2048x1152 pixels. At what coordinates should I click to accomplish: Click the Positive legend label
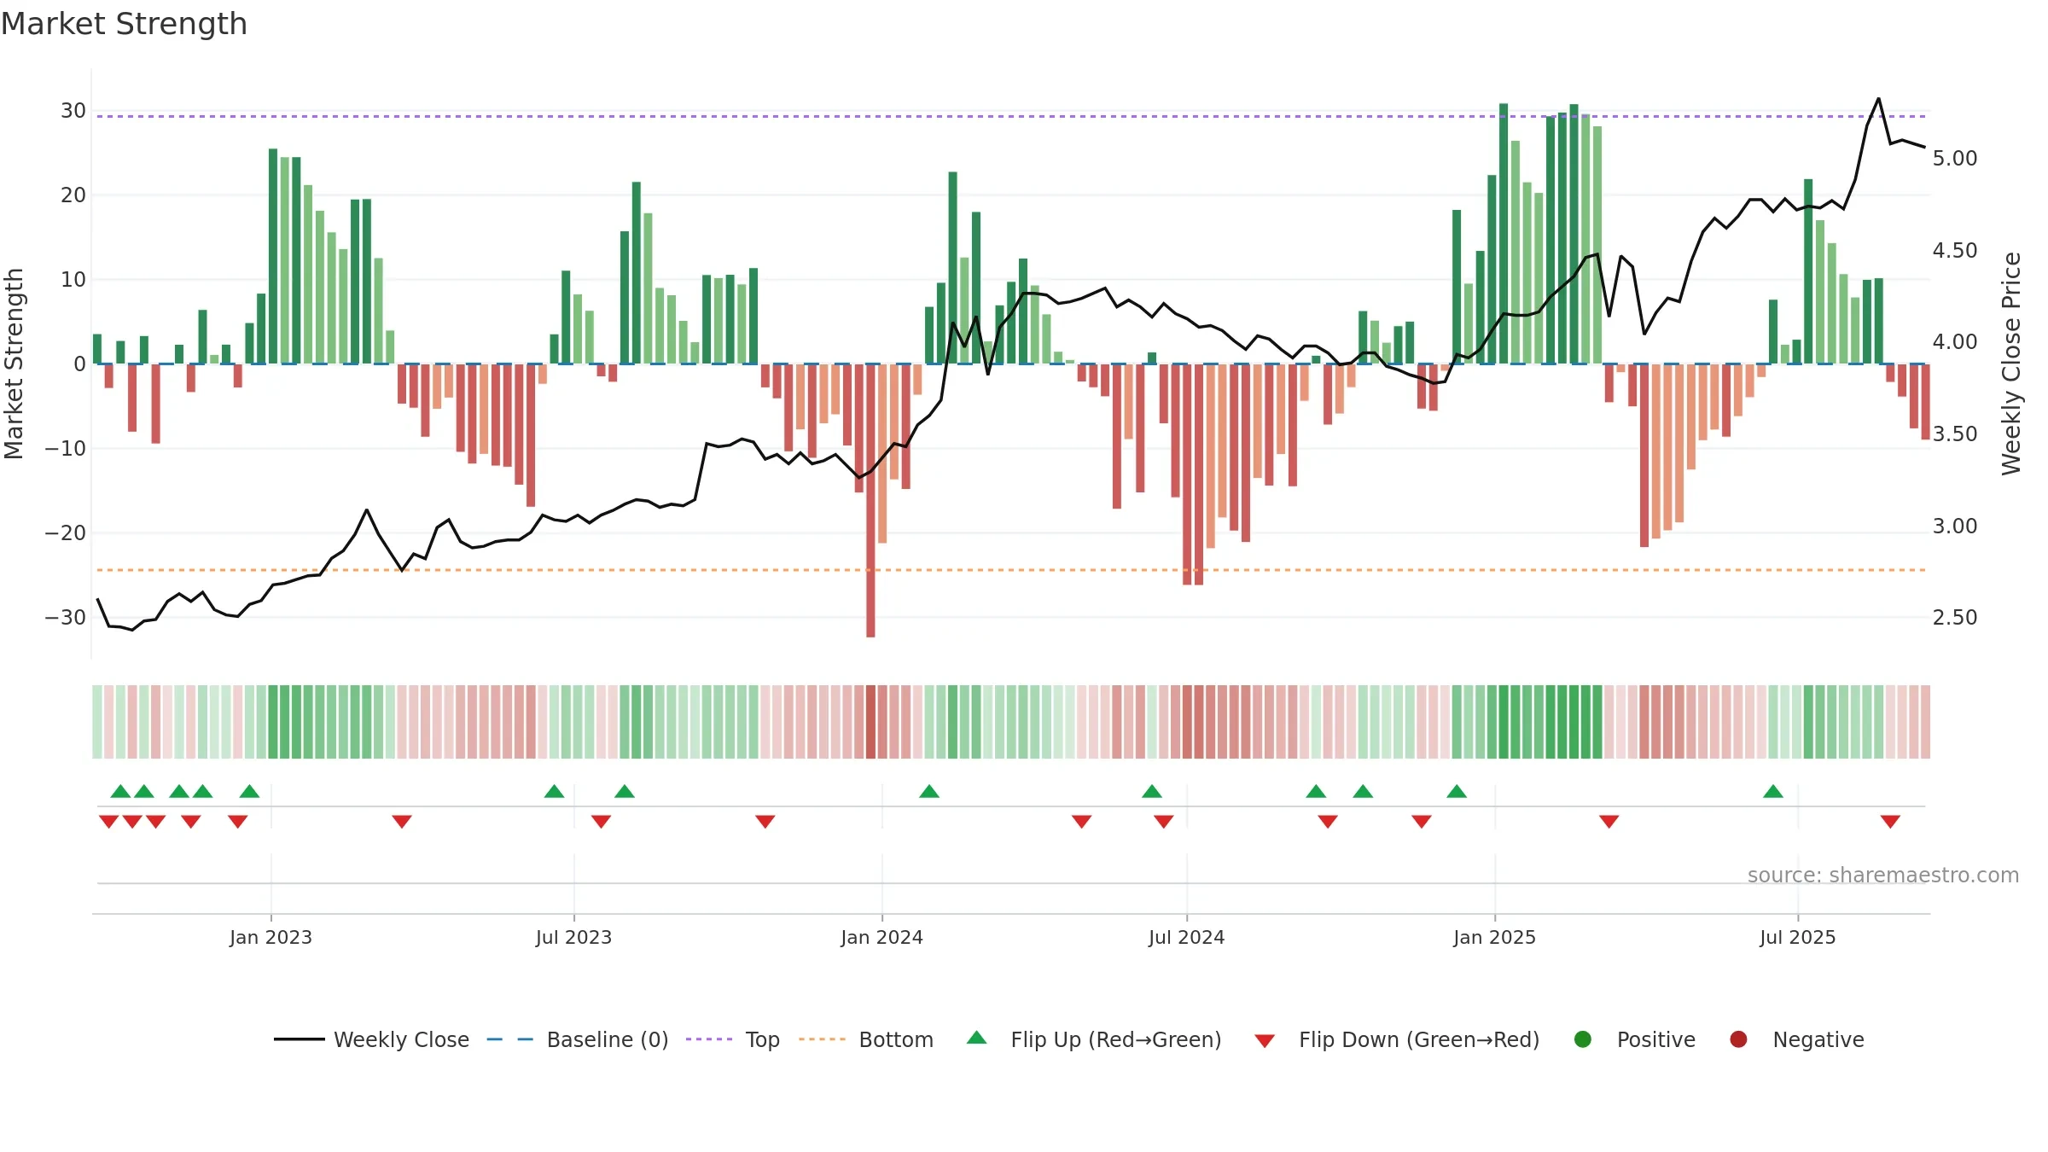1656,1039
